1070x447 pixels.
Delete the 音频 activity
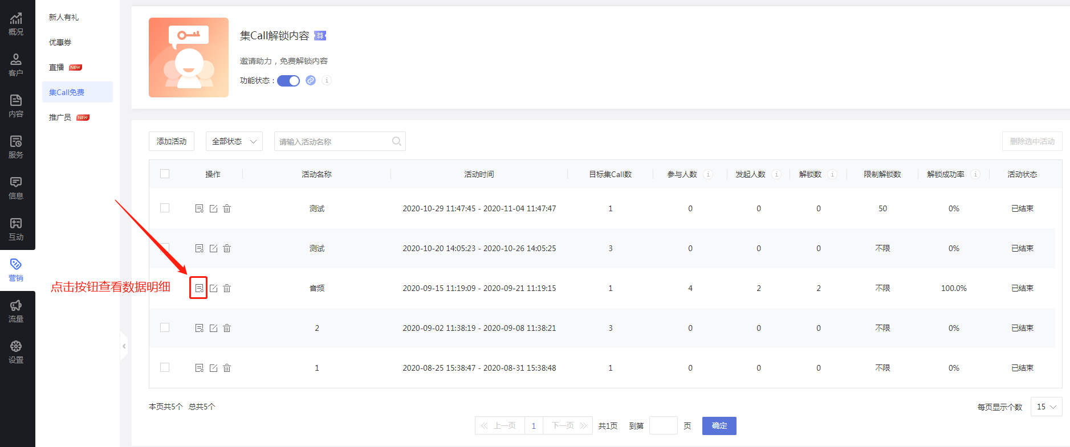pos(227,288)
